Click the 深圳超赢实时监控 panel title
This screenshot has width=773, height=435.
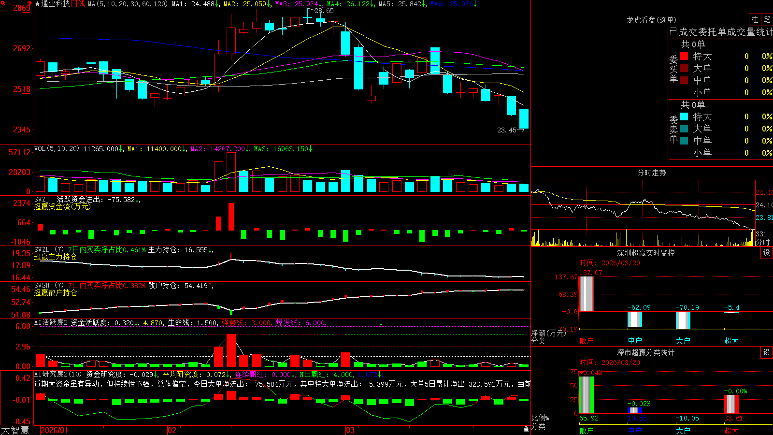(646, 253)
